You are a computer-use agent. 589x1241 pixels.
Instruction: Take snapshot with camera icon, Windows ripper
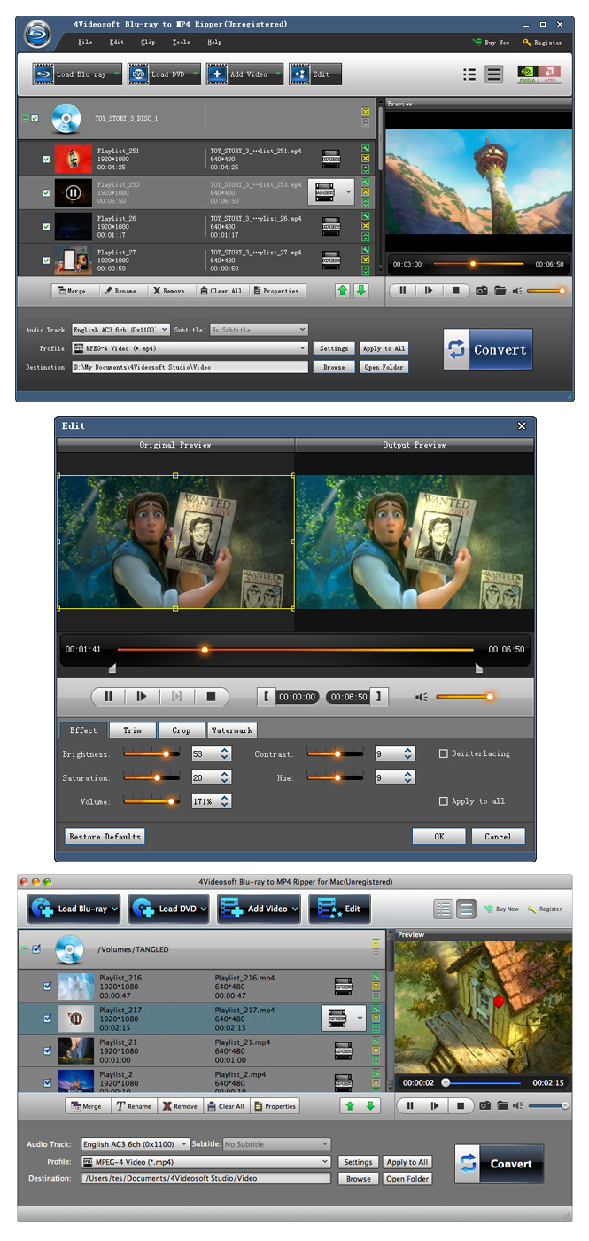(x=482, y=290)
